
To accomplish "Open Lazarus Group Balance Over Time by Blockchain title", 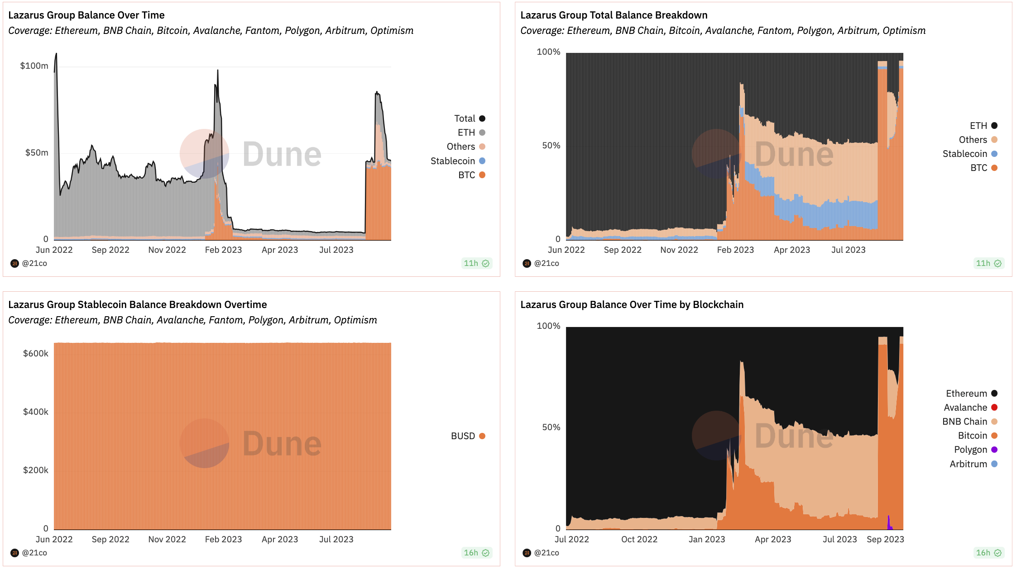I will [x=632, y=304].
